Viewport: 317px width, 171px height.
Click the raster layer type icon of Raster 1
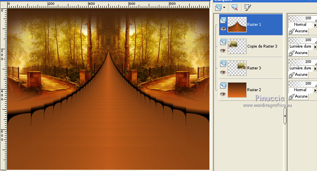pos(223,20)
